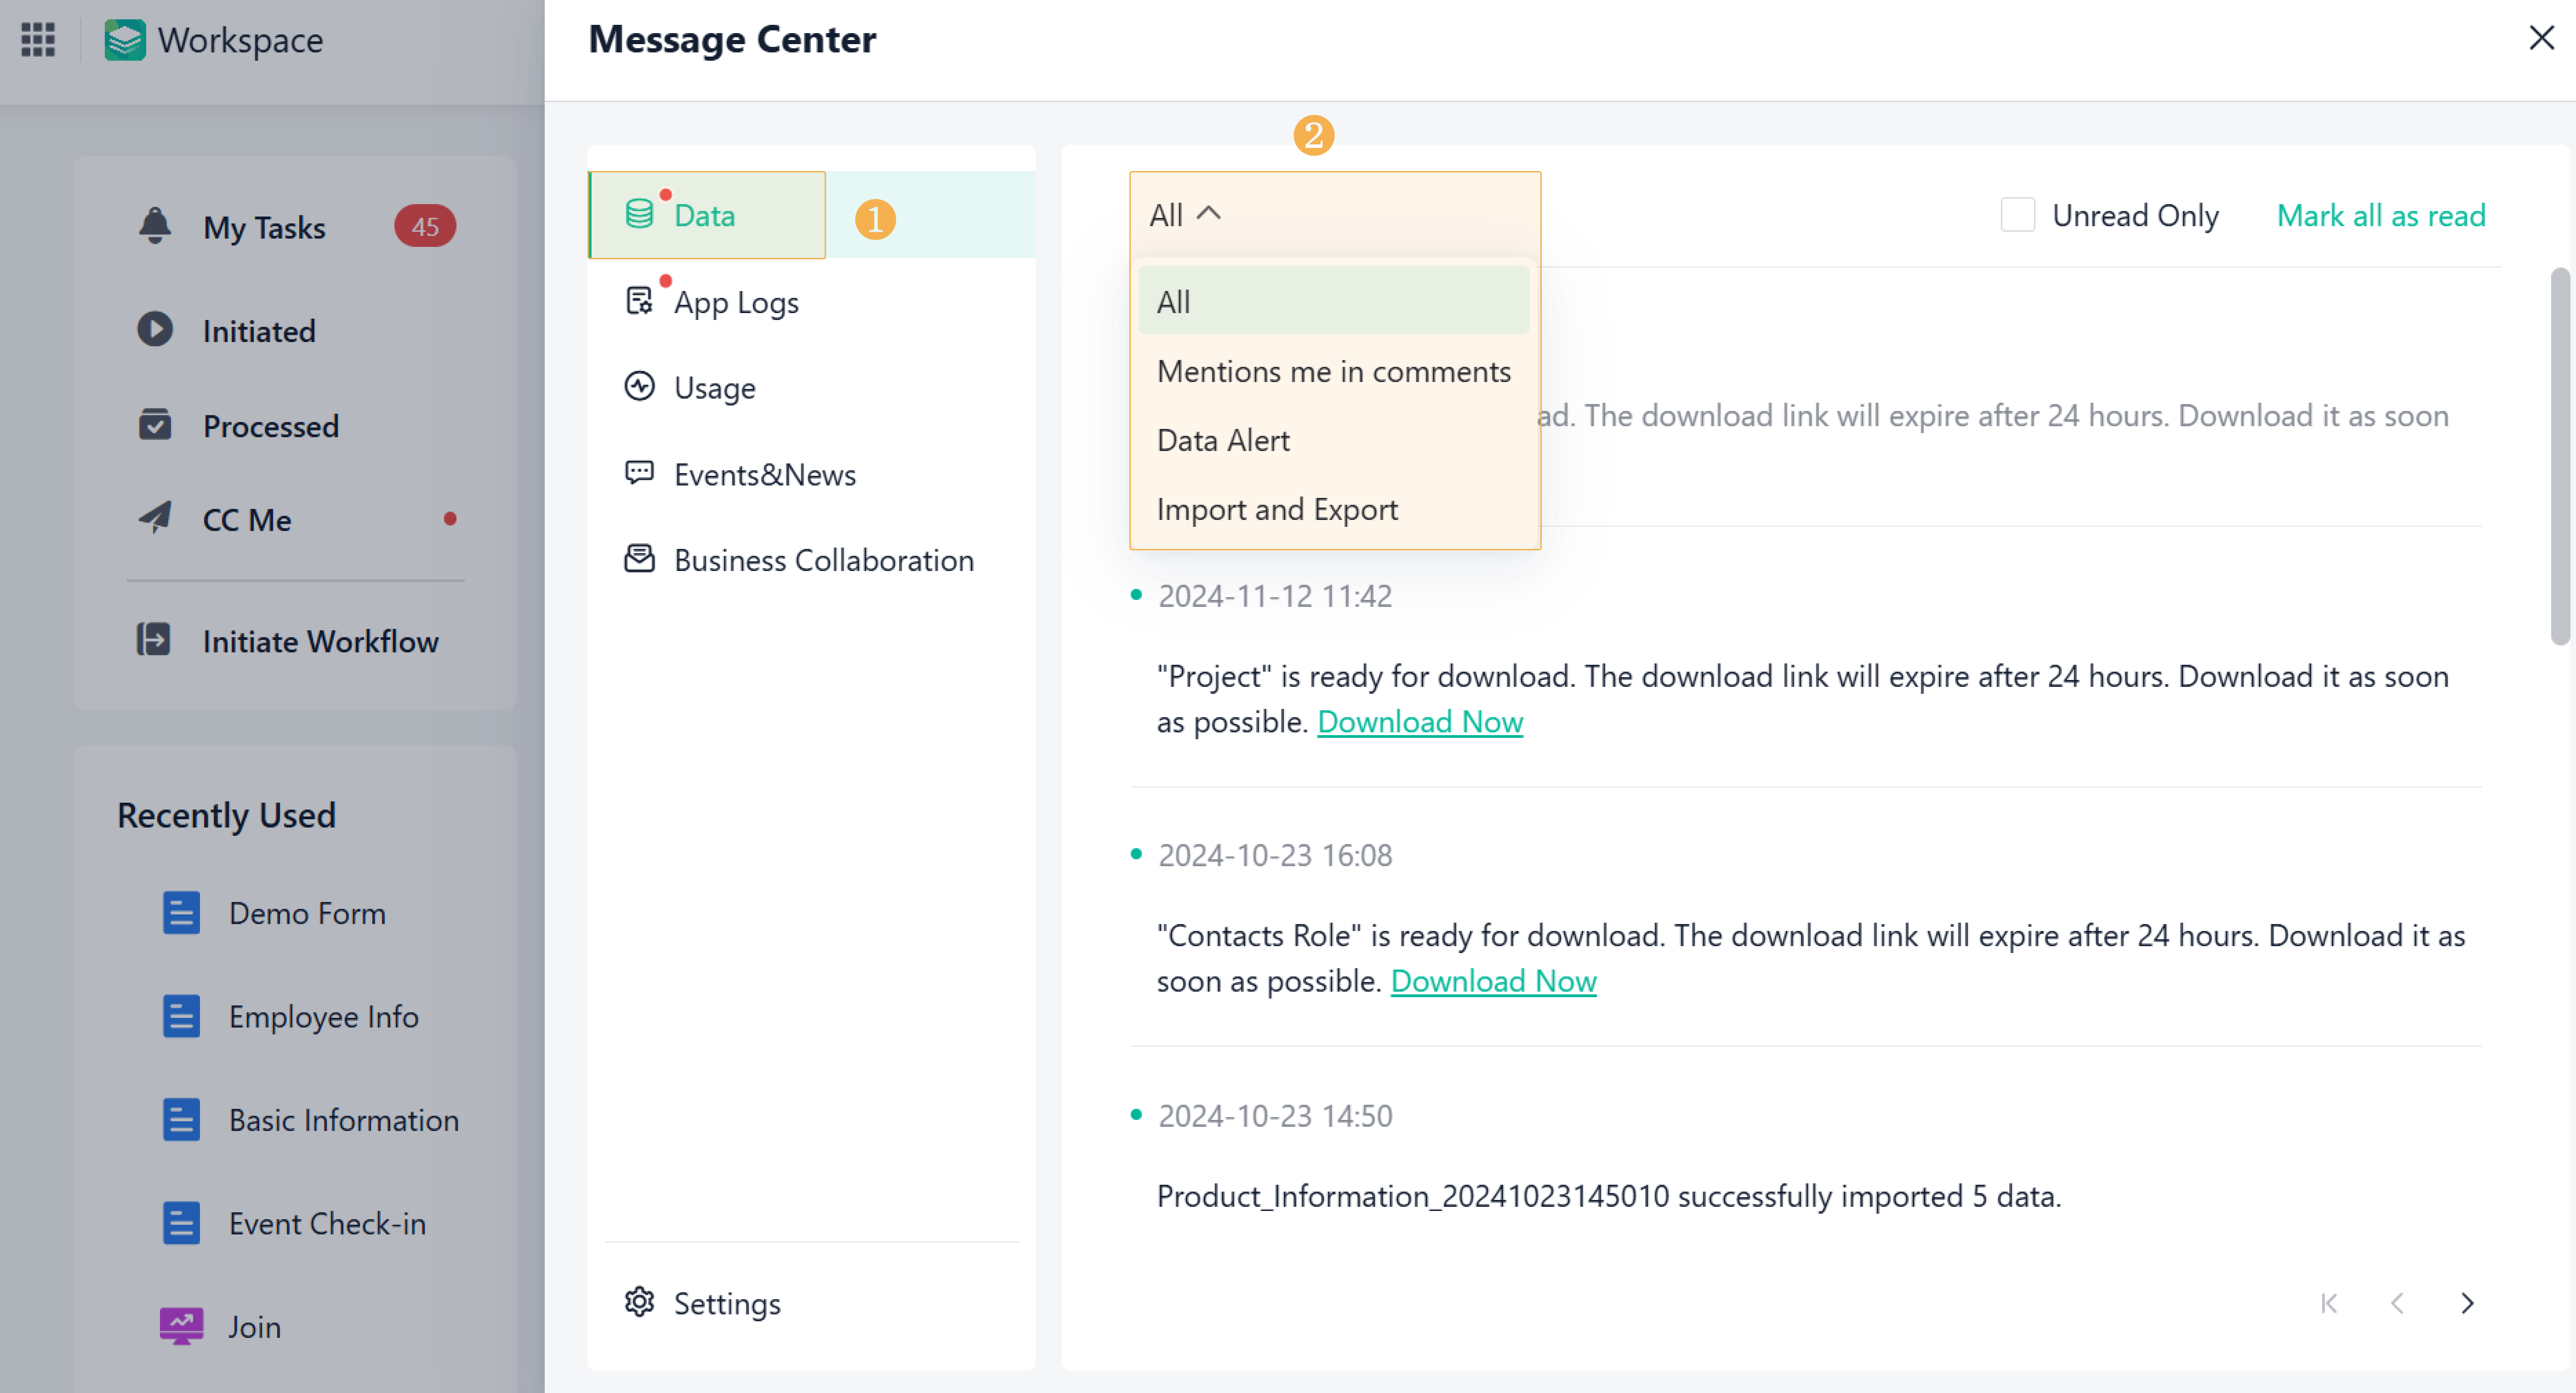2576x1393 pixels.
Task: Select Mentions me in comments filter
Action: pyautogui.click(x=1333, y=371)
